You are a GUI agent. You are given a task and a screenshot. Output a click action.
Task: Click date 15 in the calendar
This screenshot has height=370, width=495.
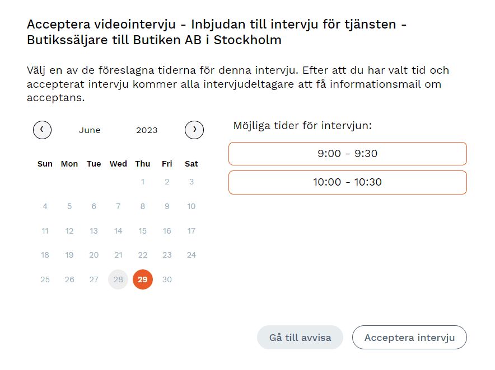click(143, 231)
